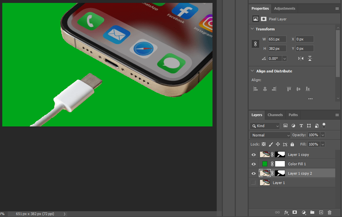Add a layer style (fx)
This screenshot has width=342, height=217.
point(286,212)
